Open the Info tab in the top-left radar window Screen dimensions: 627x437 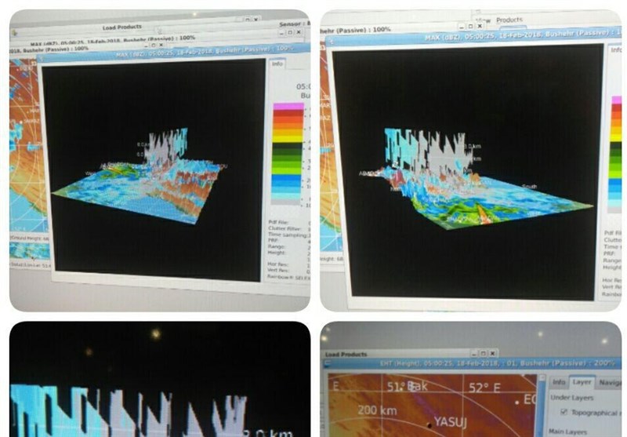tap(277, 64)
